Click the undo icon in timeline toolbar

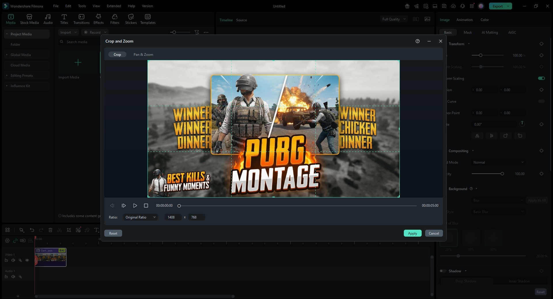pos(32,230)
